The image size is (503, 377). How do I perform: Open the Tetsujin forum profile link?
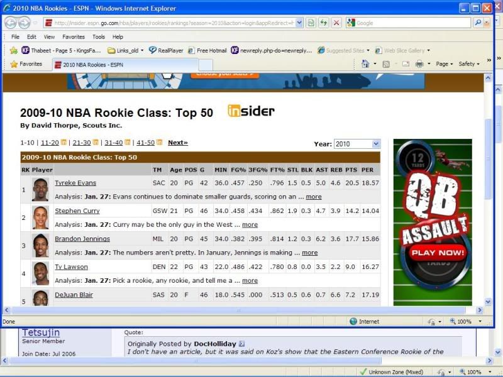41,332
